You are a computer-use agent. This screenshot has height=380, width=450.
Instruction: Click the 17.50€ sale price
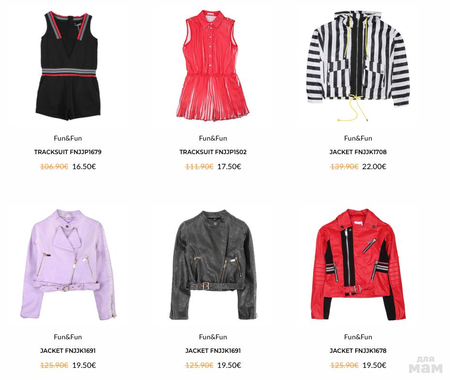pos(229,166)
